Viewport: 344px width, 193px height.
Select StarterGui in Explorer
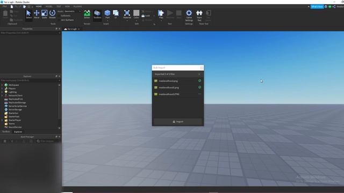click(13, 113)
